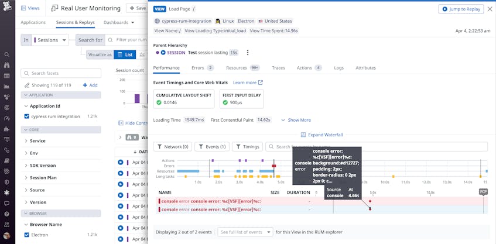Open the bug icon in the left sidebar

(x=7, y=193)
